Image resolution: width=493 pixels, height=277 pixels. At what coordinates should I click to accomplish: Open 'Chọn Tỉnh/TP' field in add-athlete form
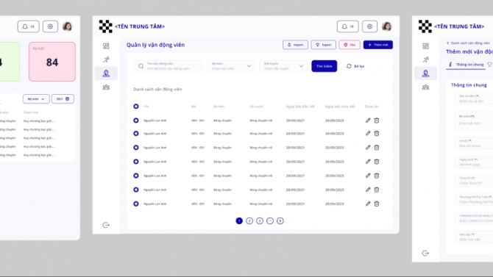click(x=474, y=181)
